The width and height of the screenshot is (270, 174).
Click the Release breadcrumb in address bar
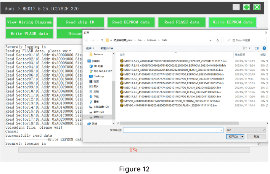(147, 40)
